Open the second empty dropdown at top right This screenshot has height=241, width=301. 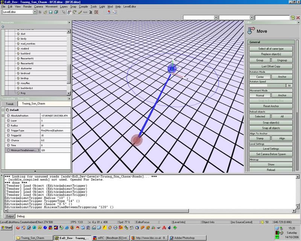(x=251, y=17)
